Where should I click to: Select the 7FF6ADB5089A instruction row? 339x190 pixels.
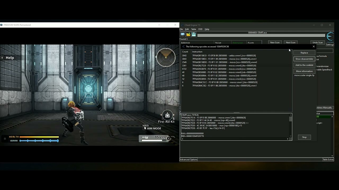point(237,75)
